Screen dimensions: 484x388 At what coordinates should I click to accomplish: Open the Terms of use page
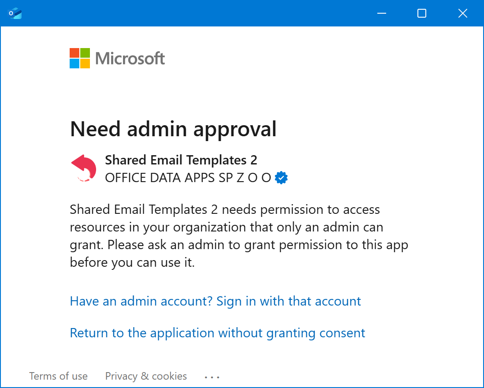click(x=58, y=376)
